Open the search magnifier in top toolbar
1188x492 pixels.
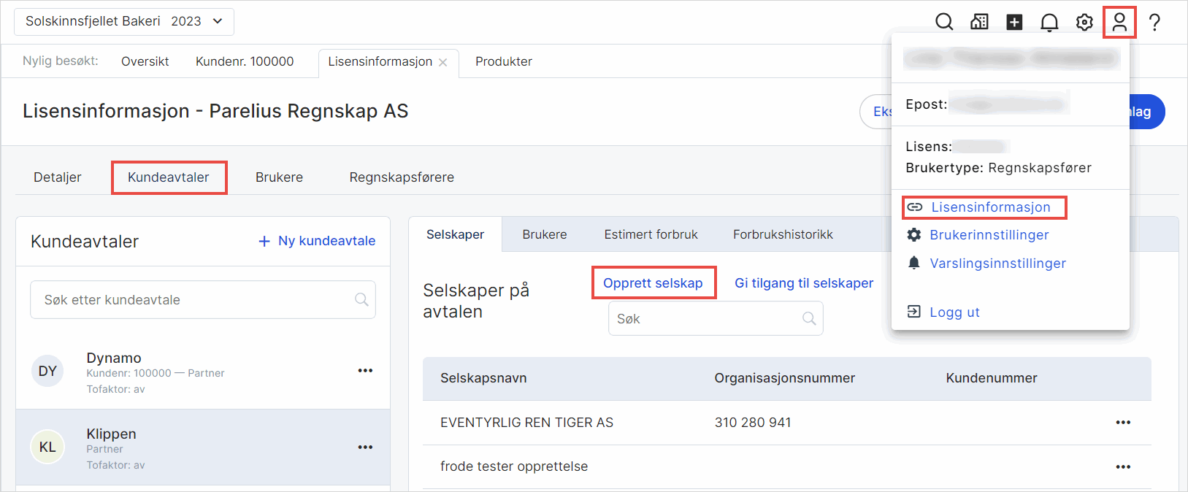(x=944, y=22)
